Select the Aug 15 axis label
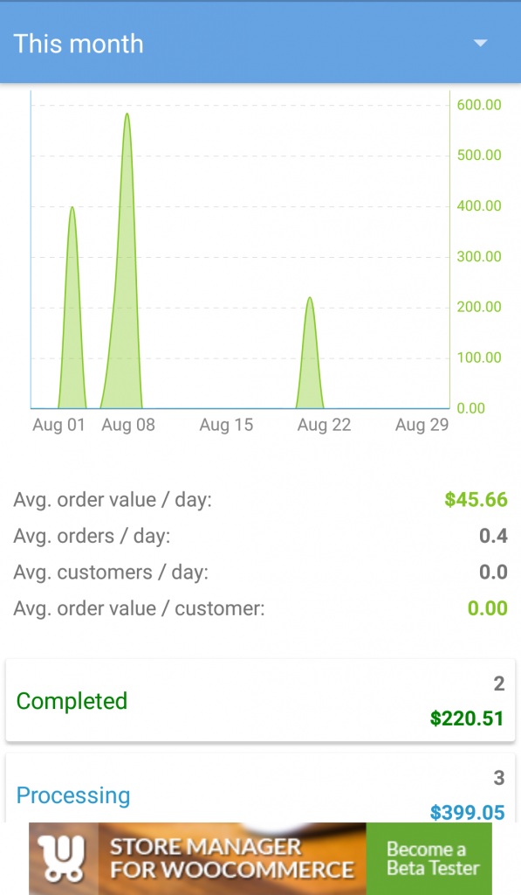The image size is (521, 895). (226, 425)
